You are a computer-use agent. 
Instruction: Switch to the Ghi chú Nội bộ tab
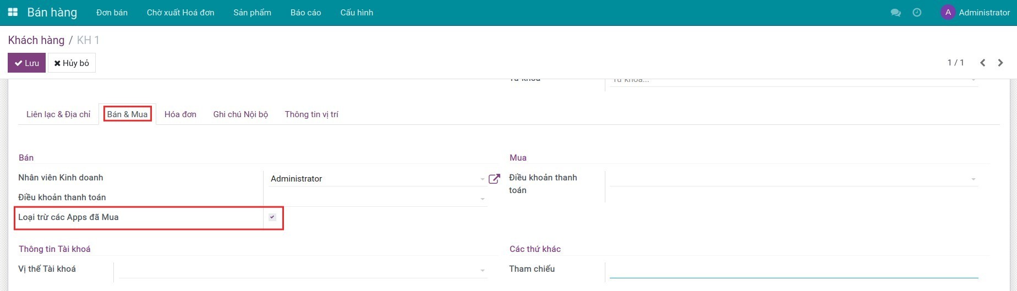tap(240, 114)
